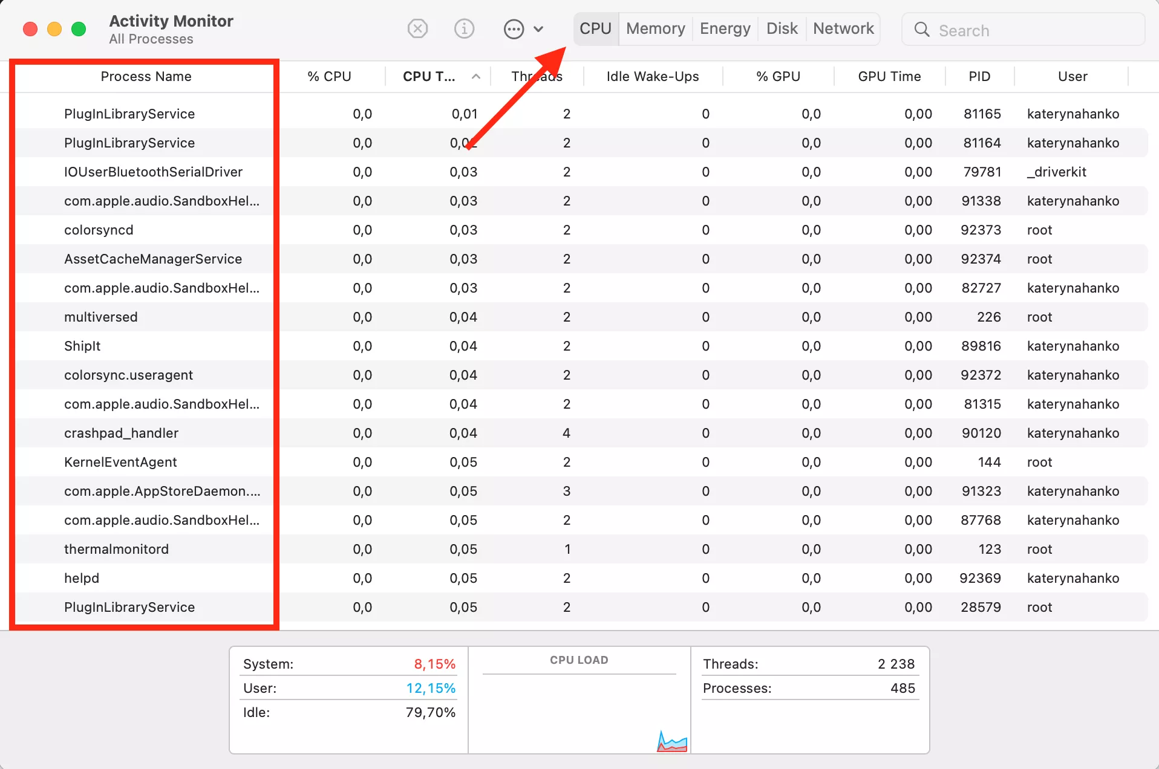Select the thermalmonitord process
This screenshot has width=1159, height=769.
point(579,549)
